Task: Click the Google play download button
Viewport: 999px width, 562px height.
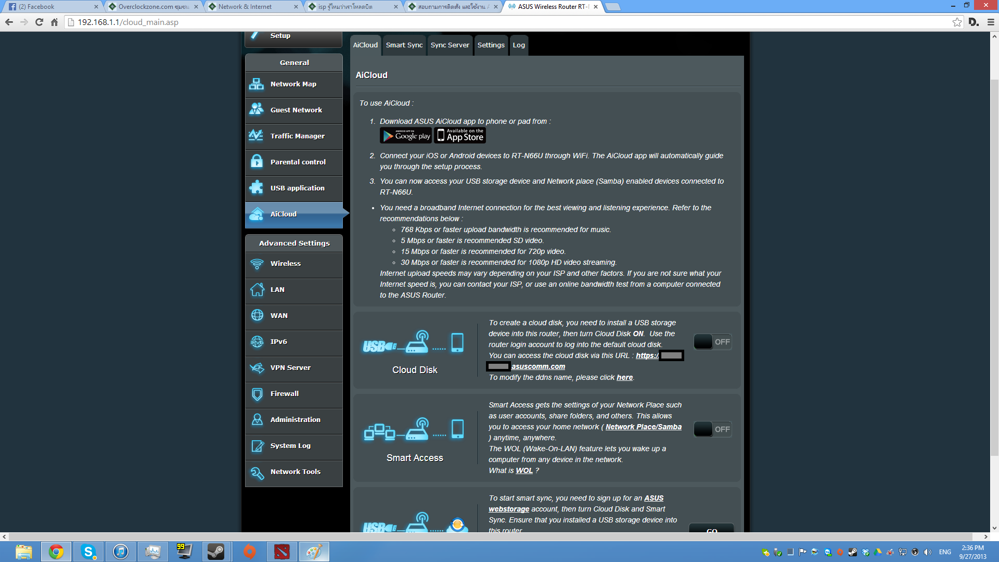Action: (406, 136)
